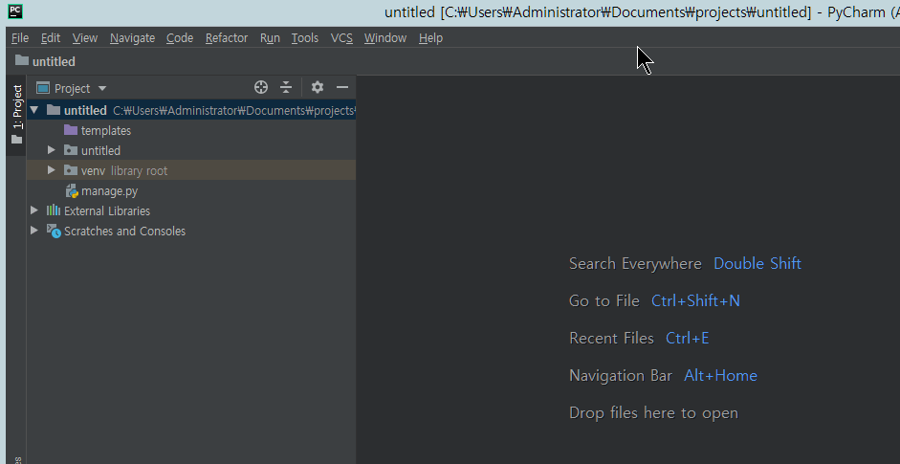Click the root untitled folder icon in tree
The height and width of the screenshot is (464, 900).
(x=54, y=110)
